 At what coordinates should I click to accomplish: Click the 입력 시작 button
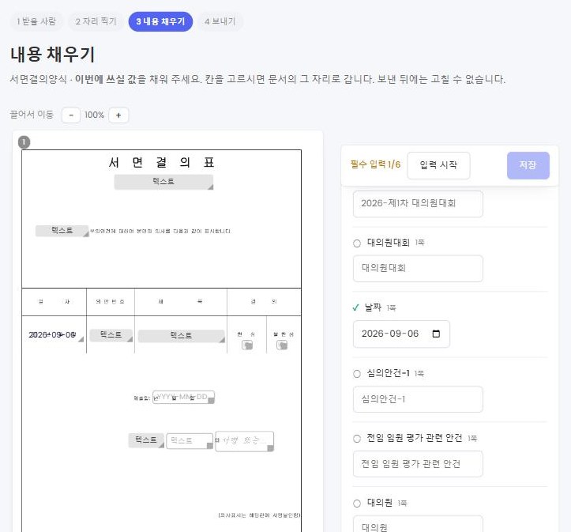point(438,165)
